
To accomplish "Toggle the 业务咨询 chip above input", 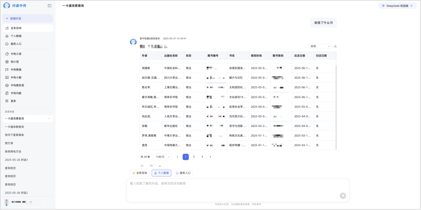I will 140,173.
